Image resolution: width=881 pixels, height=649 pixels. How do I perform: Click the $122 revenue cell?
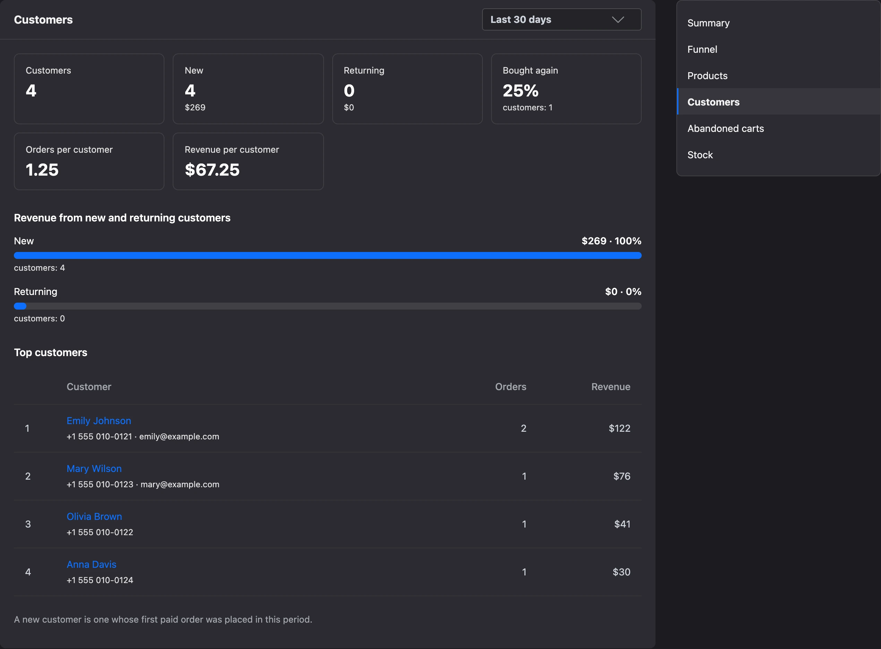[x=619, y=429]
